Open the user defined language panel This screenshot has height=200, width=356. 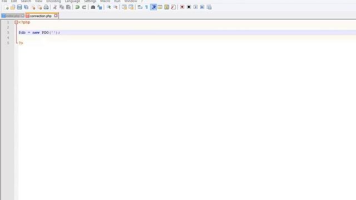160,7
